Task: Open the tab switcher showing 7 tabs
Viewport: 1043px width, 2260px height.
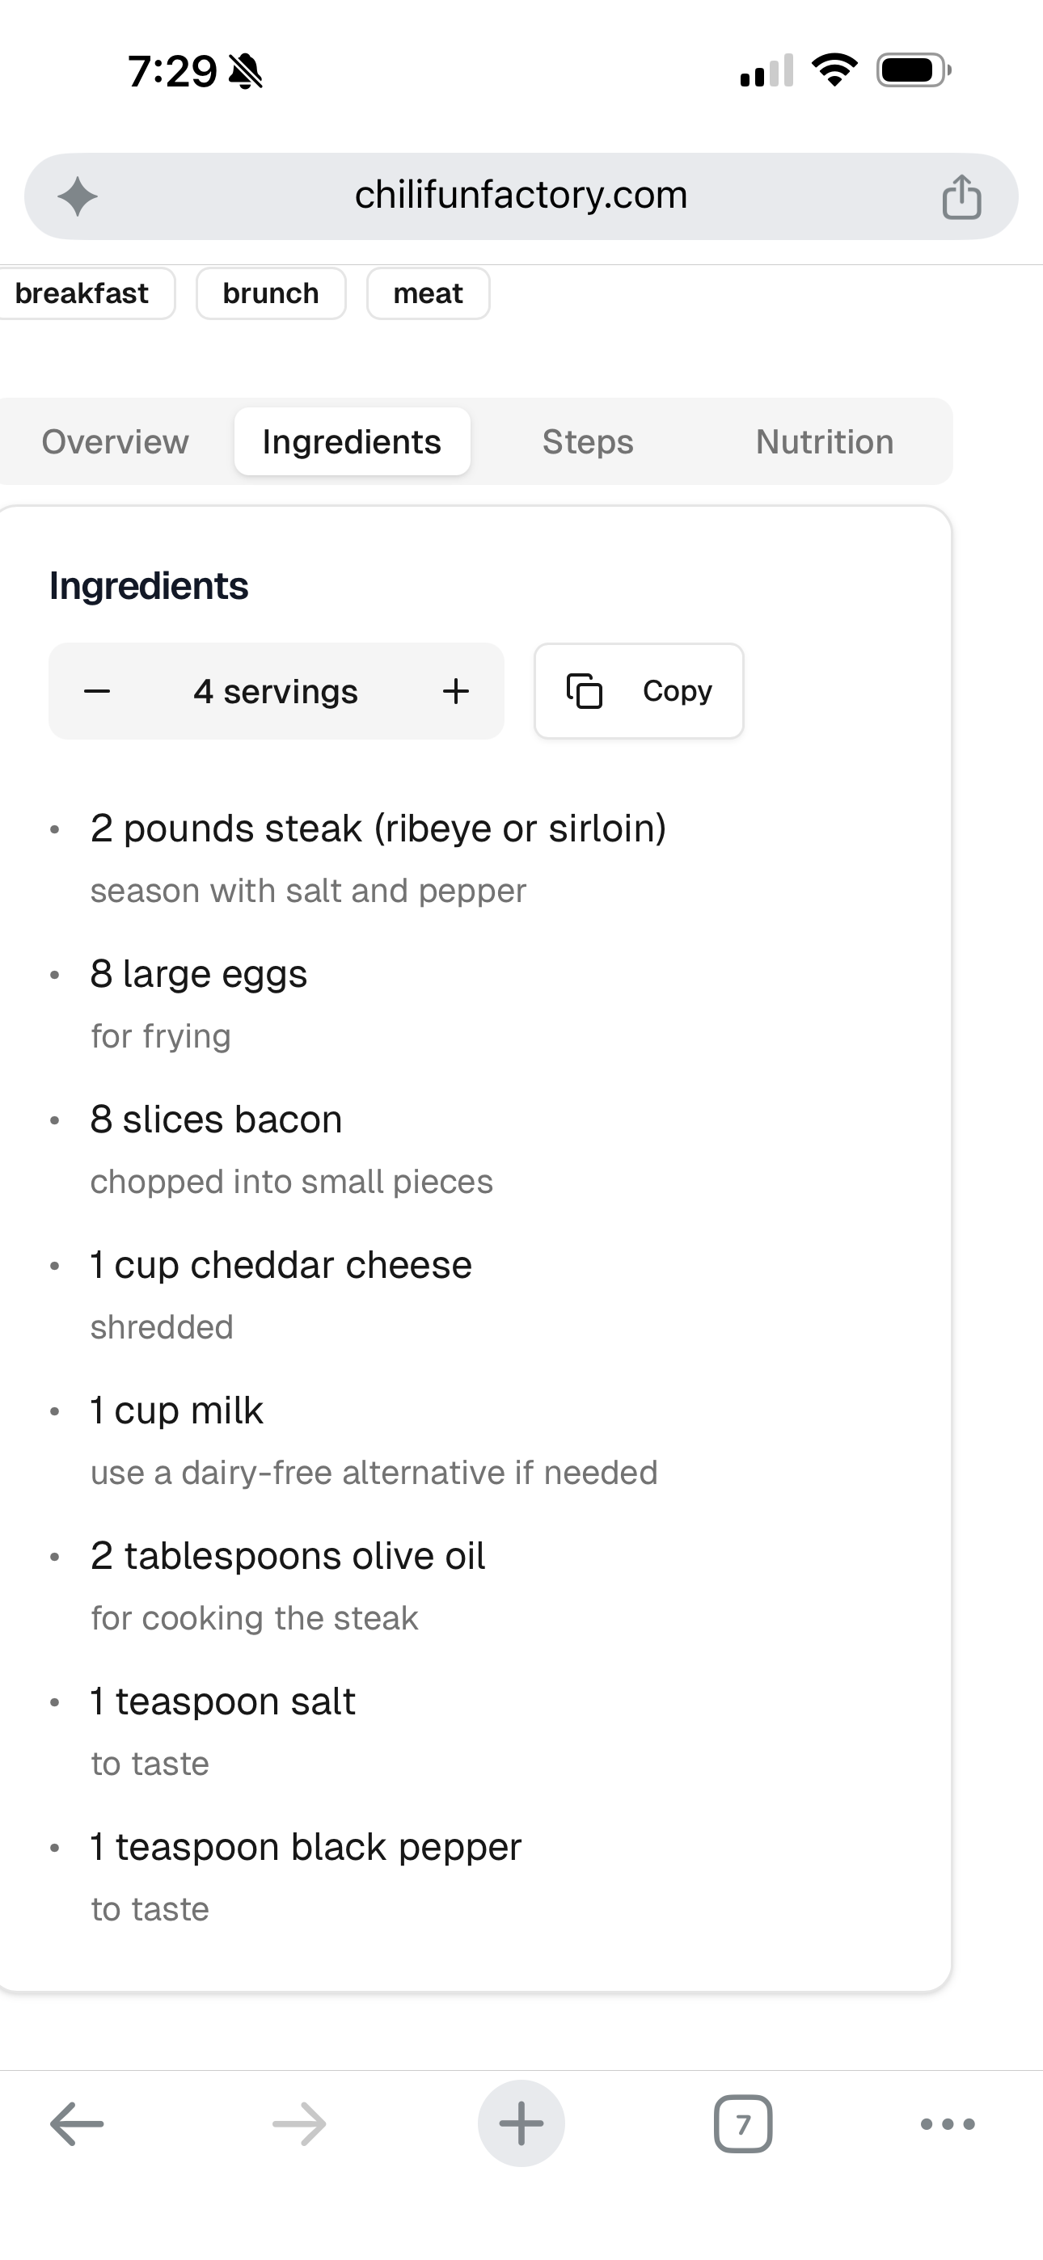Action: pyautogui.click(x=743, y=2124)
